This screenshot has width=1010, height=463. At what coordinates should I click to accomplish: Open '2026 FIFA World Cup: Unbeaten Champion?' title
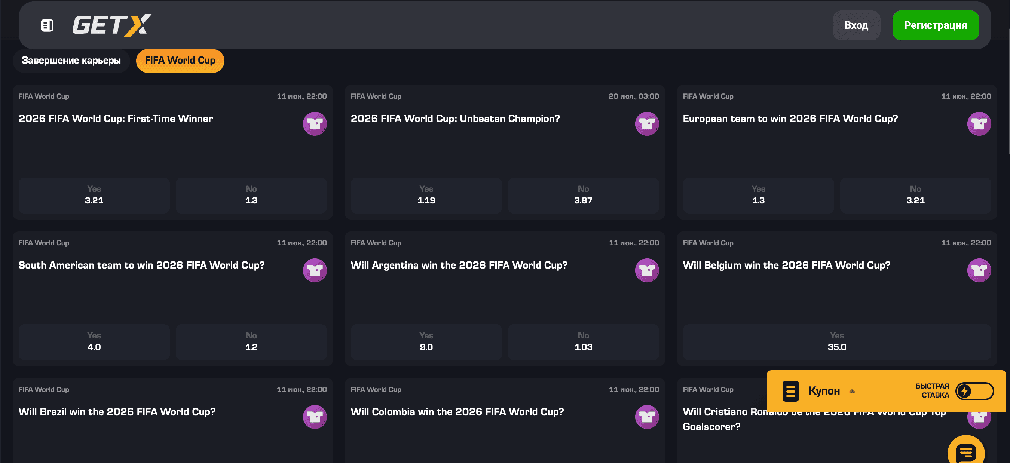coord(455,119)
